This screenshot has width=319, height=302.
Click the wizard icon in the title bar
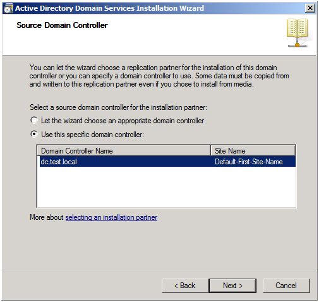8,8
